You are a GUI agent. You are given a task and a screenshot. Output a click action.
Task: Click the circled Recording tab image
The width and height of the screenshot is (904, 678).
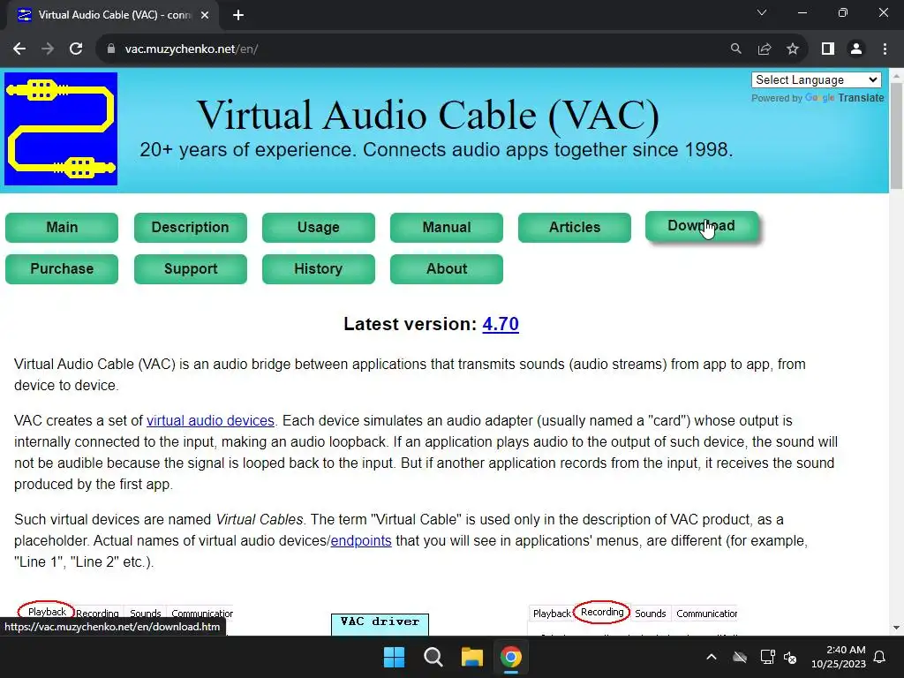602,612
